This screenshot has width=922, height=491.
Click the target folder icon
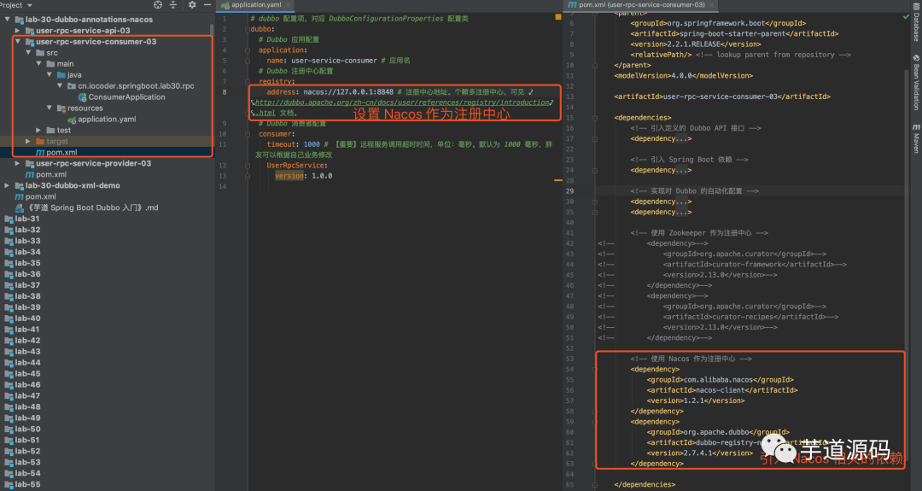(40, 141)
